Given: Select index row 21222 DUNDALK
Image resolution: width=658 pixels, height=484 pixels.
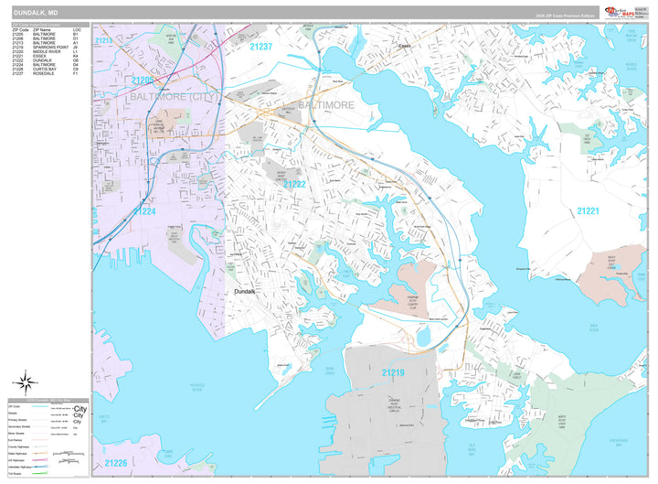Looking at the screenshot, I should [46, 60].
